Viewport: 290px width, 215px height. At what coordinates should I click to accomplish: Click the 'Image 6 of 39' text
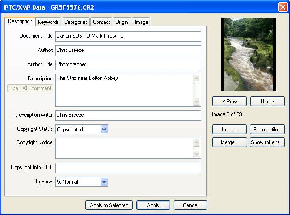227,114
